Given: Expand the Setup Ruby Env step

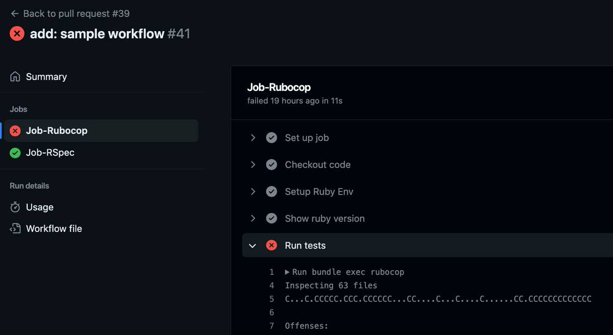Looking at the screenshot, I should (x=253, y=192).
